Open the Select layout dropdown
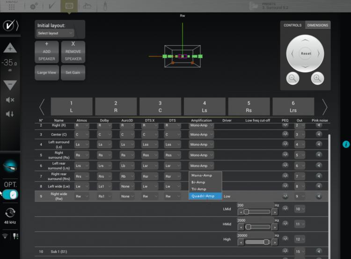 pyautogui.click(x=55, y=33)
